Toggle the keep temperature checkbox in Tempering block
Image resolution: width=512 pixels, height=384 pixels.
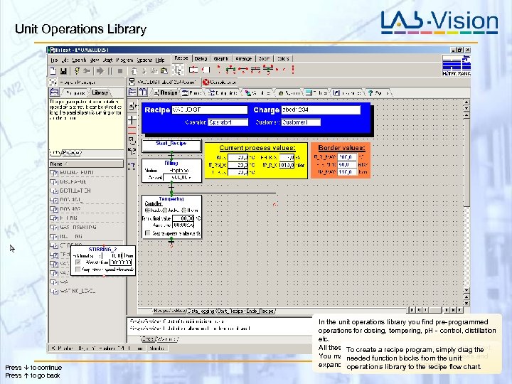pyautogui.click(x=148, y=233)
